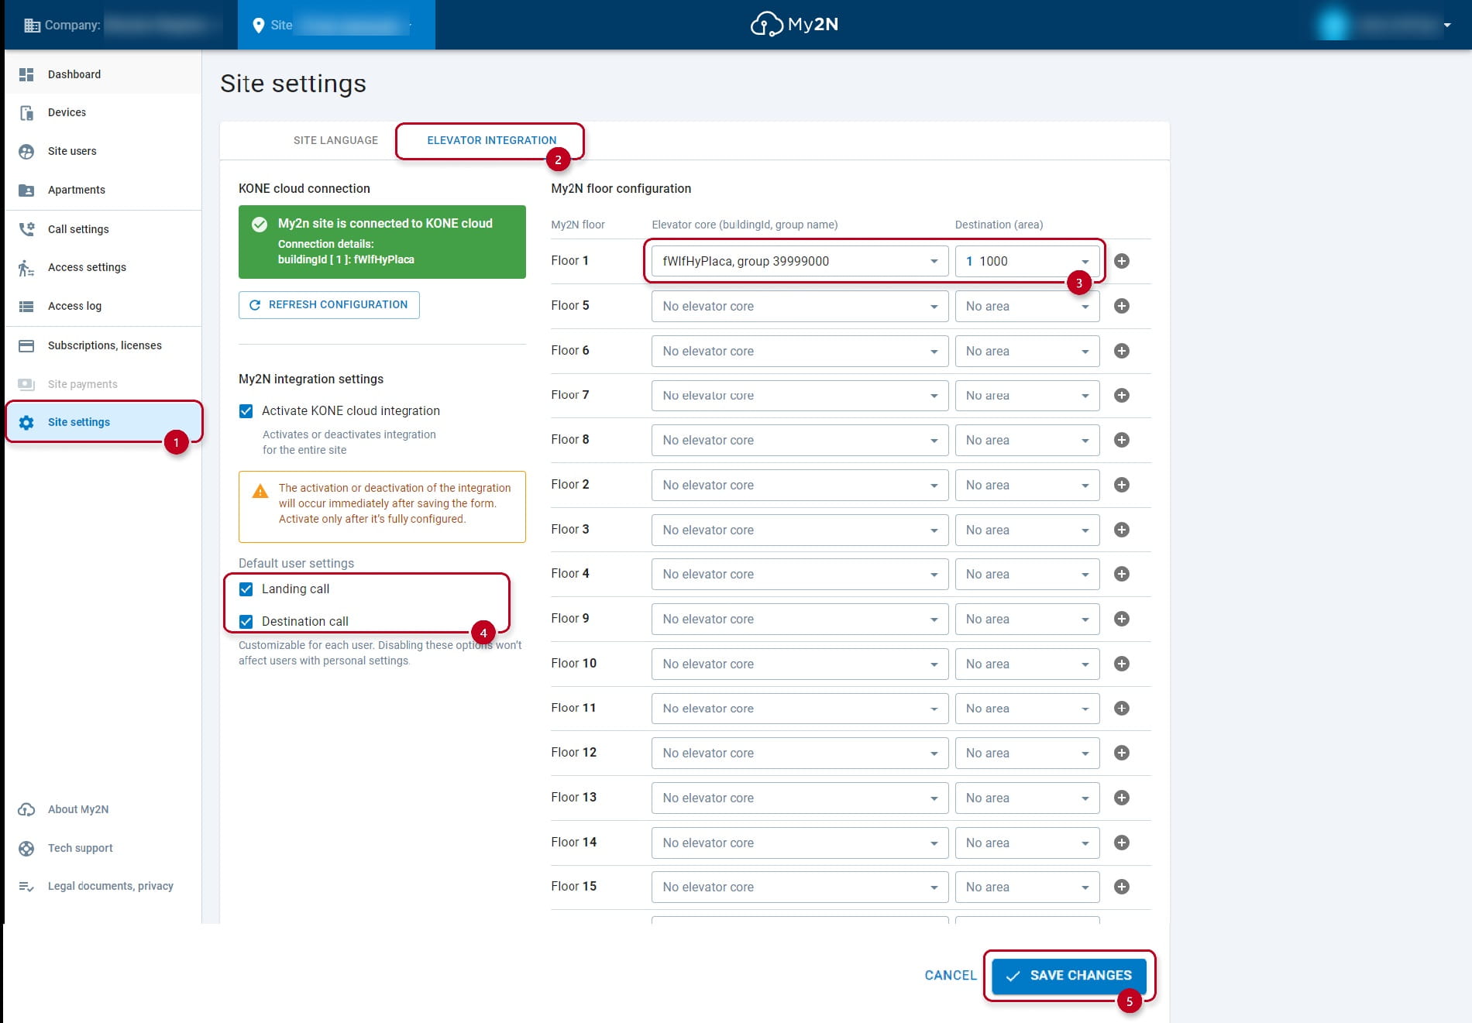Viewport: 1472px width, 1023px height.
Task: Open Floor 5 elevator core dropdown
Action: point(800,306)
